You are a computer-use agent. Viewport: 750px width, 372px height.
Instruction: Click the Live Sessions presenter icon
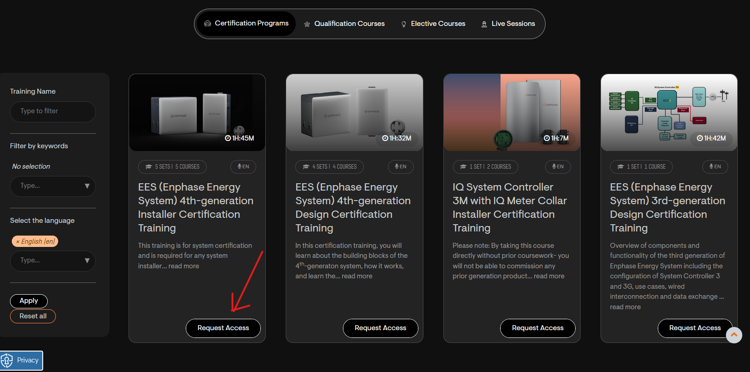[484, 24]
